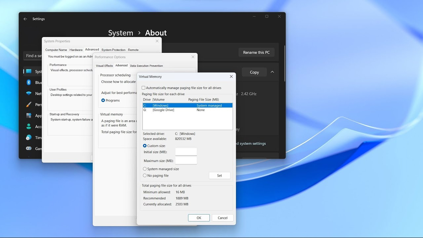Open Time & language via the globe icon

(29, 138)
